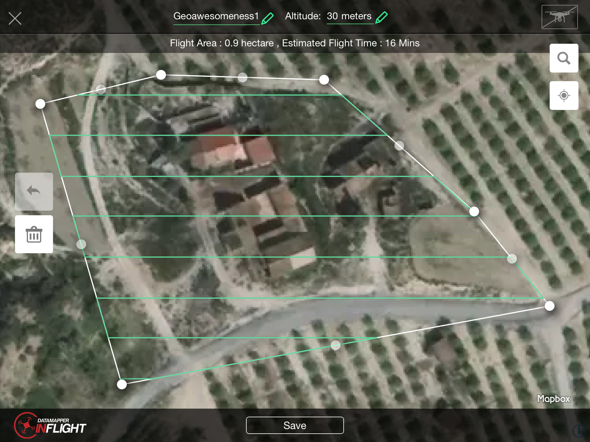This screenshot has height=442, width=590.
Task: Tap the drone disconnected status icon
Action: 559,17
